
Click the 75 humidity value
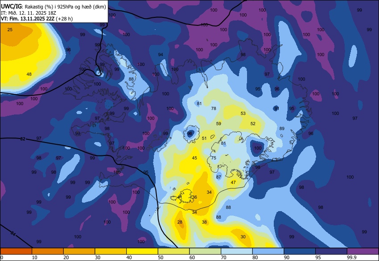[214, 158]
